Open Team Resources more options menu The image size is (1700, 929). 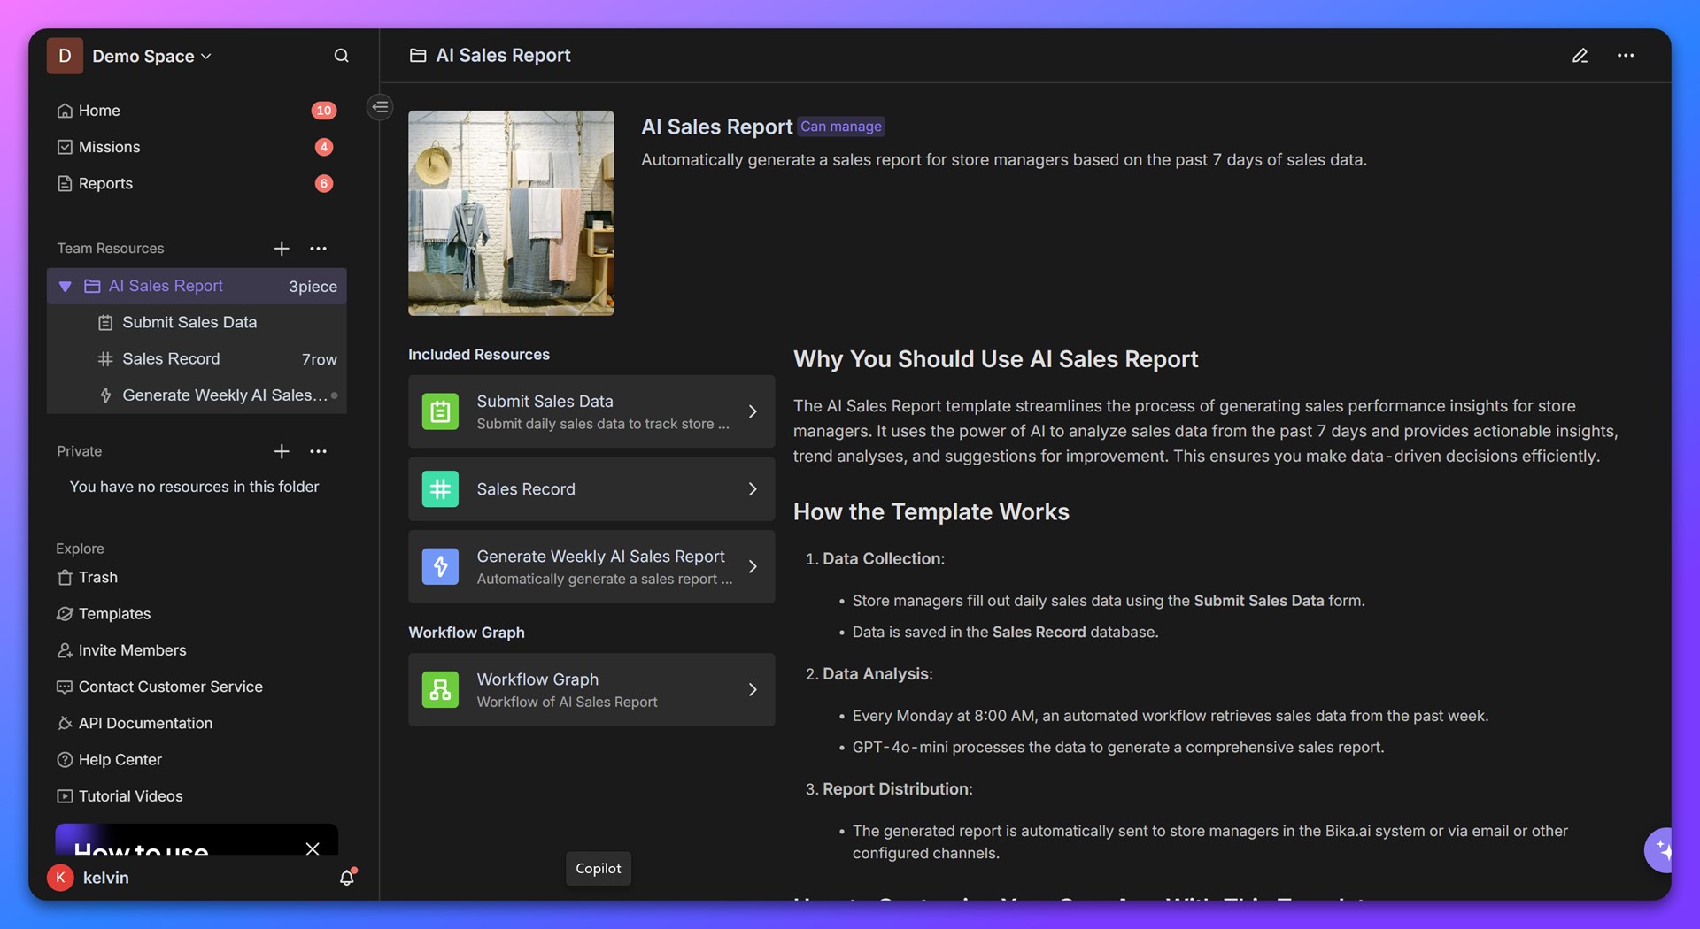pyautogui.click(x=319, y=249)
